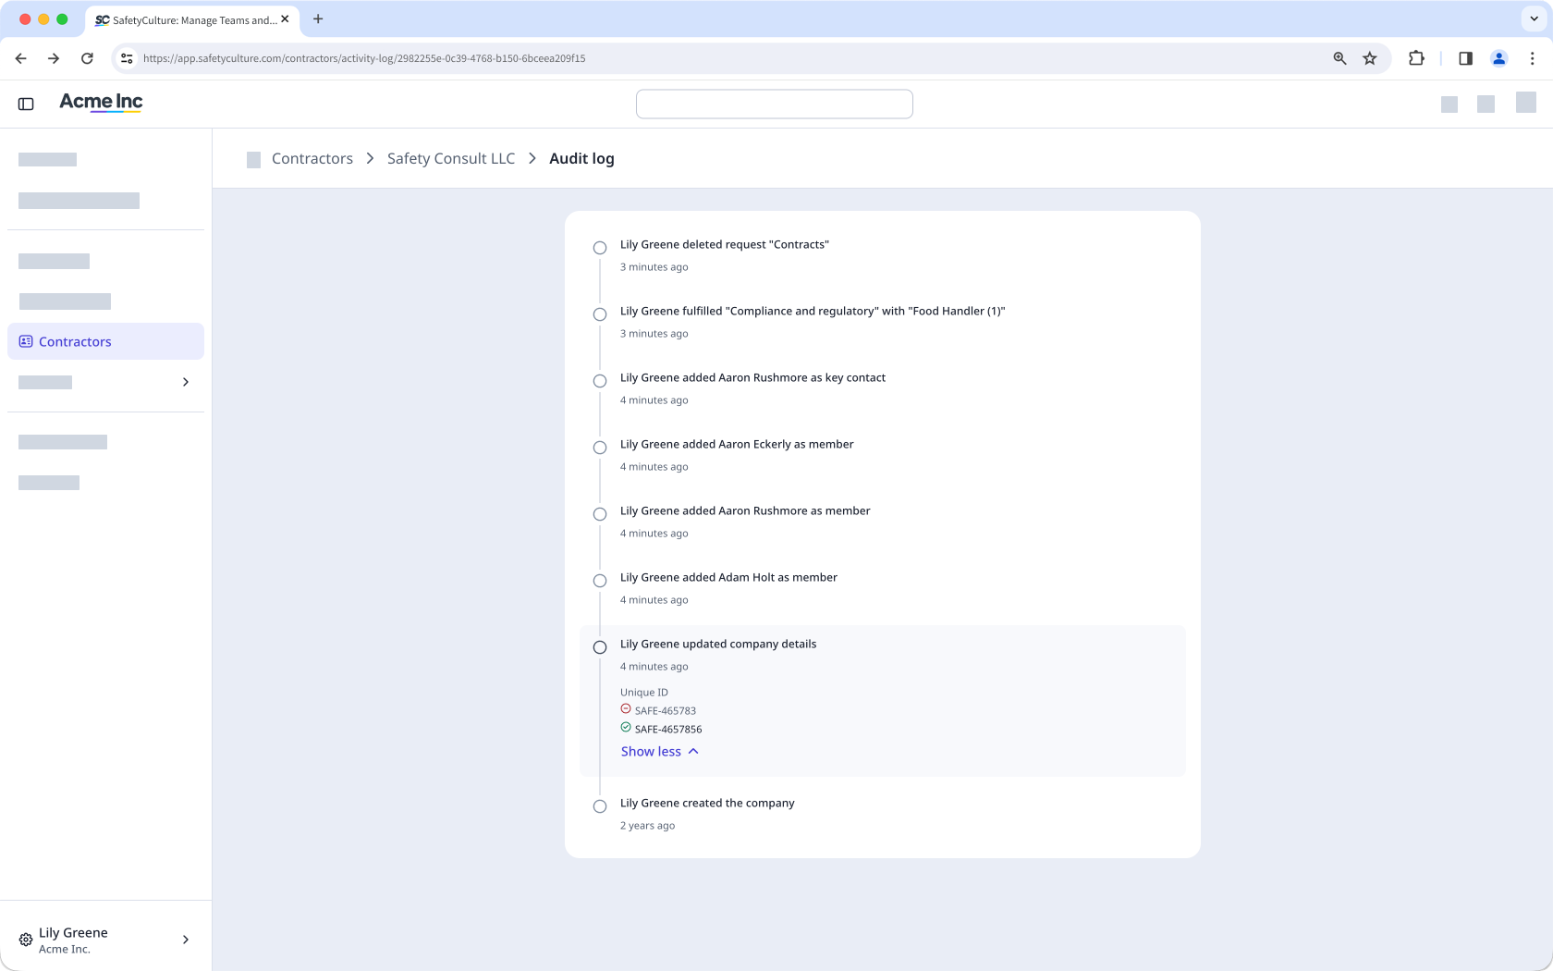Click timeline marker for Aaron Rushmore key contact
Screen dimensions: 1553x971
coord(600,381)
